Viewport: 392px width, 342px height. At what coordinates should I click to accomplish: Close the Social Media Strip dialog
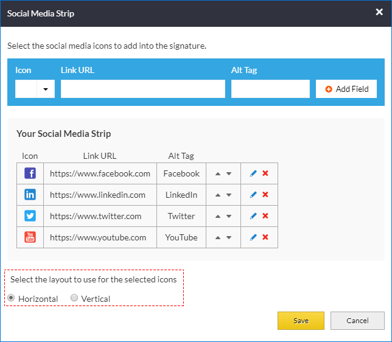(x=379, y=12)
